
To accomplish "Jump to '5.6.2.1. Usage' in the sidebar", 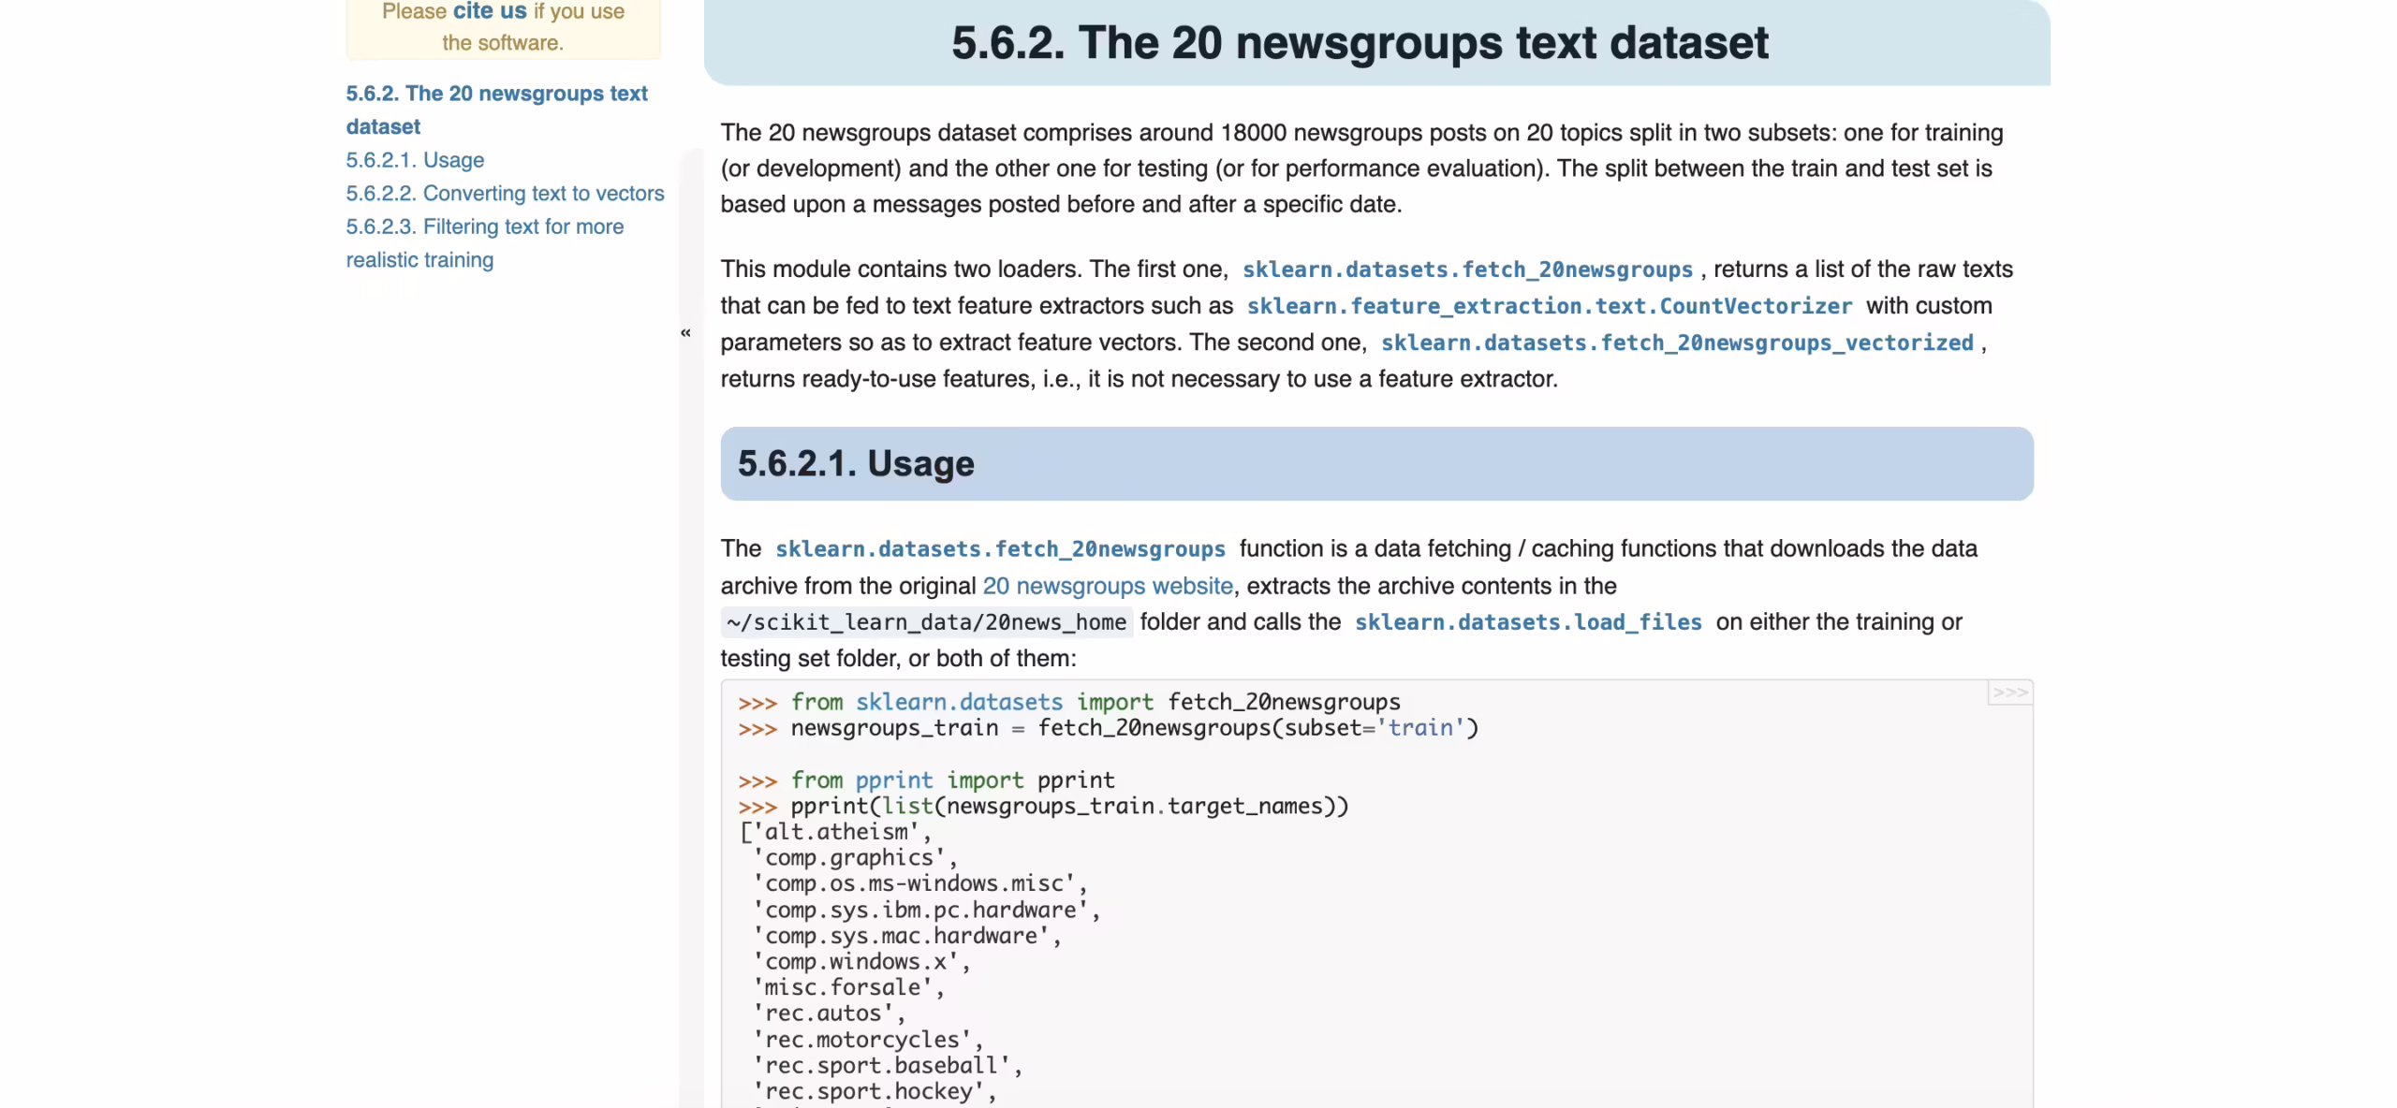I will (x=415, y=160).
